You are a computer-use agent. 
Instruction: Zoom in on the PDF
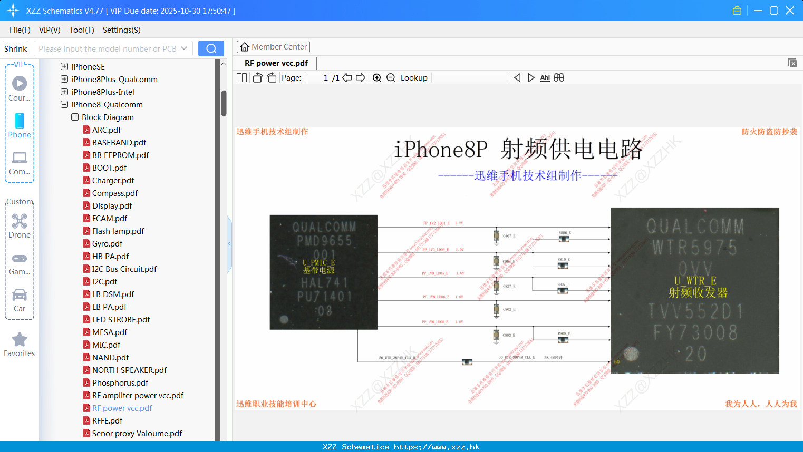coord(377,77)
